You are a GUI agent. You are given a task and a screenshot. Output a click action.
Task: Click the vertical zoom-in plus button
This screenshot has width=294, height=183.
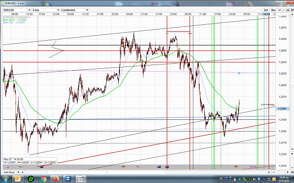click(x=292, y=154)
